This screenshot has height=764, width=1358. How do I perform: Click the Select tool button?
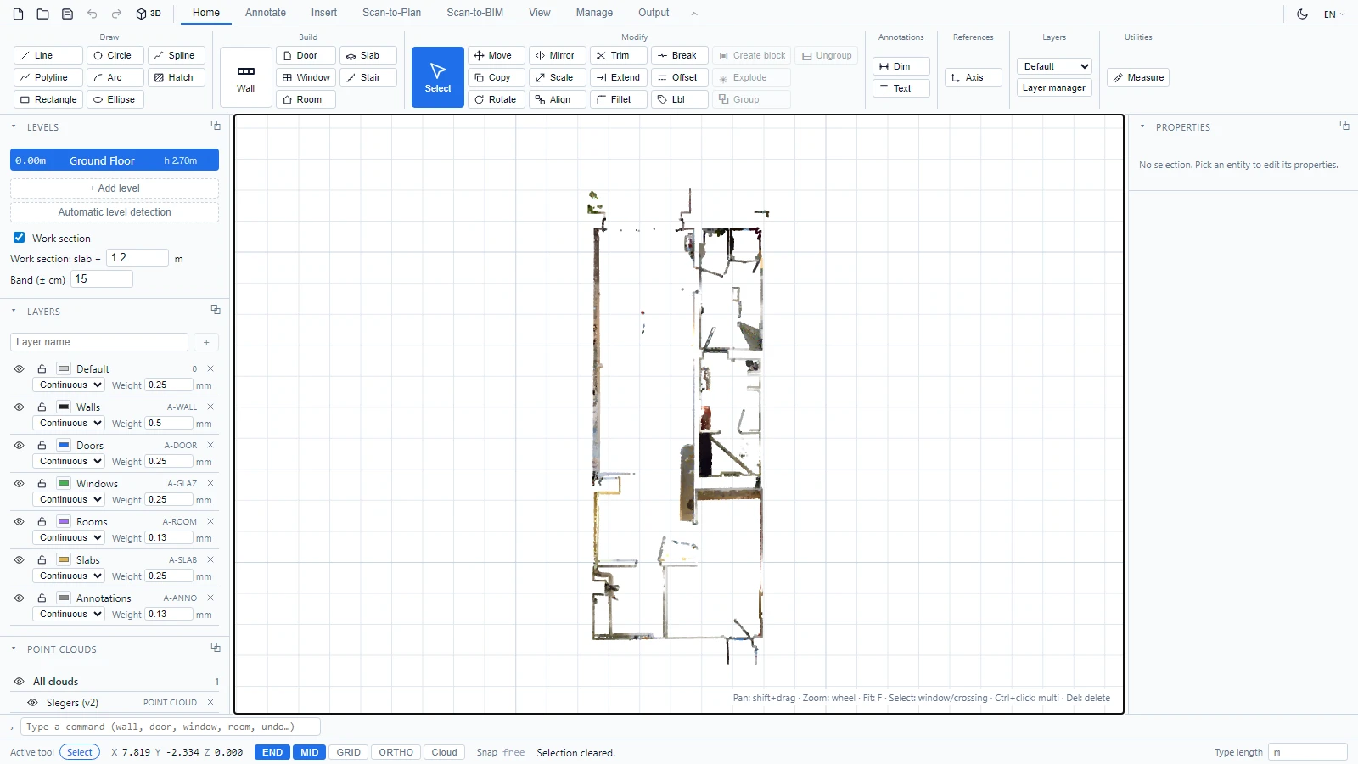438,77
